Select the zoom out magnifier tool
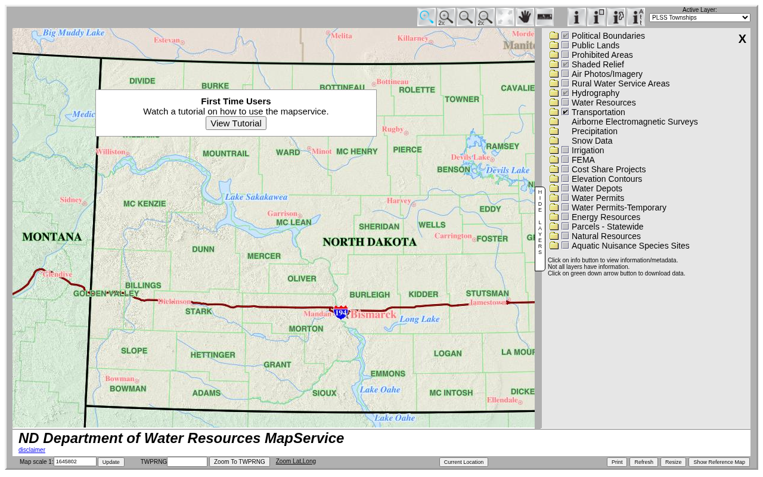The width and height of the screenshot is (763, 477). 466,17
